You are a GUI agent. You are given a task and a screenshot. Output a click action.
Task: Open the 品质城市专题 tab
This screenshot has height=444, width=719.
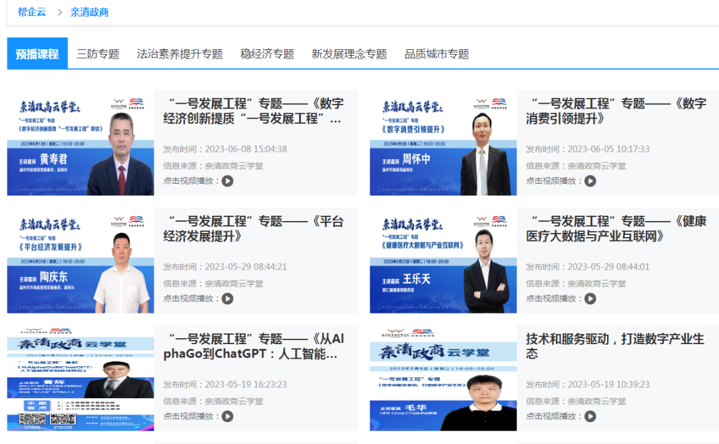point(437,54)
